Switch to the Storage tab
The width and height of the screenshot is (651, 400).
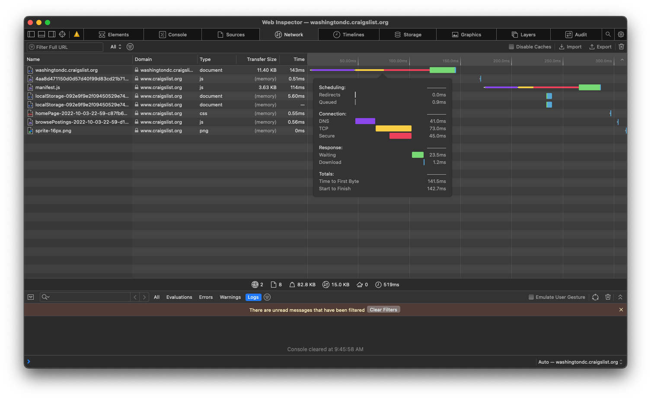pyautogui.click(x=408, y=34)
